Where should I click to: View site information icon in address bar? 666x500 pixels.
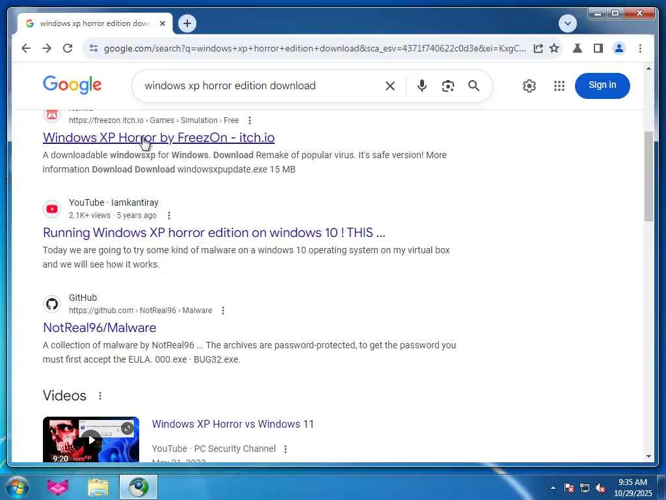tap(94, 48)
